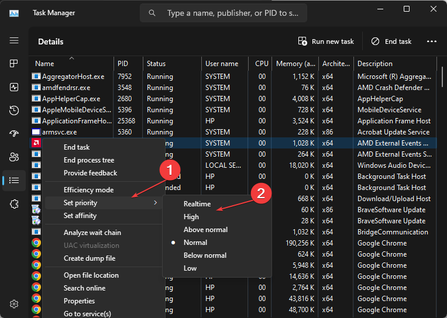Click the Run new task button

coord(326,42)
